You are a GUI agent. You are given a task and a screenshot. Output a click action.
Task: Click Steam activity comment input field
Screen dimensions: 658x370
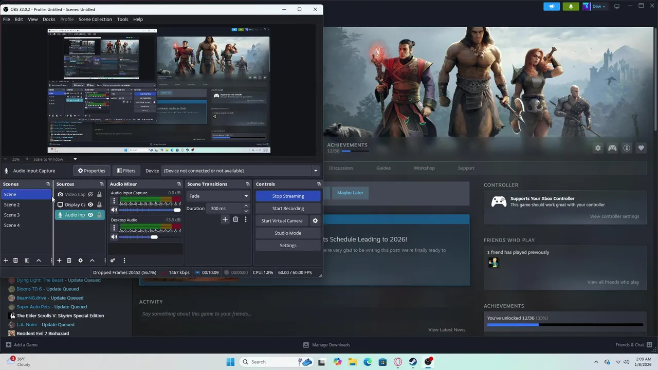[x=303, y=314]
